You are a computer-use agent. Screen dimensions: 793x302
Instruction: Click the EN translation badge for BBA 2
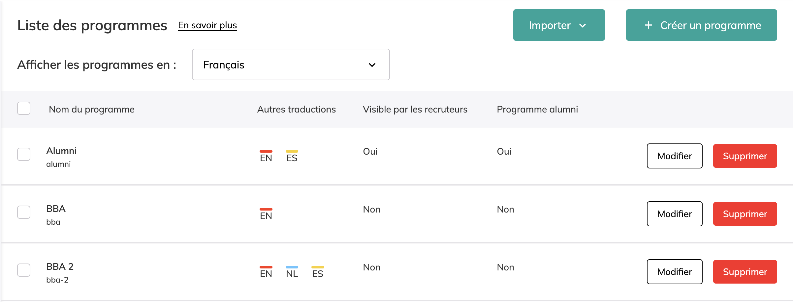coord(266,272)
